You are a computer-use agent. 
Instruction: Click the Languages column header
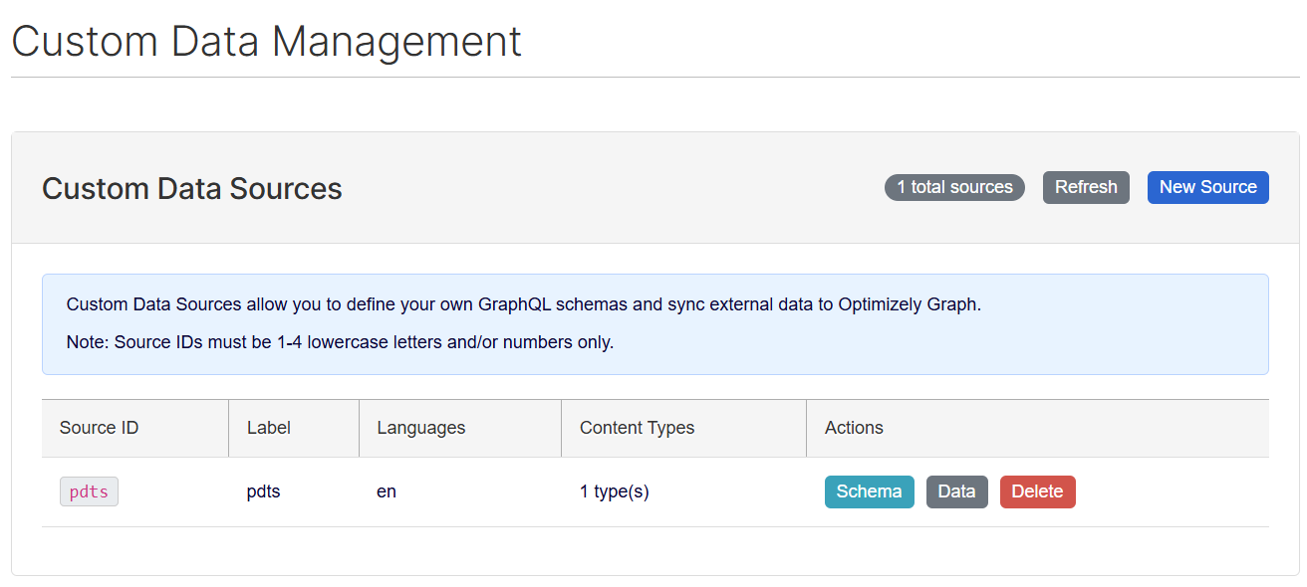tap(420, 428)
